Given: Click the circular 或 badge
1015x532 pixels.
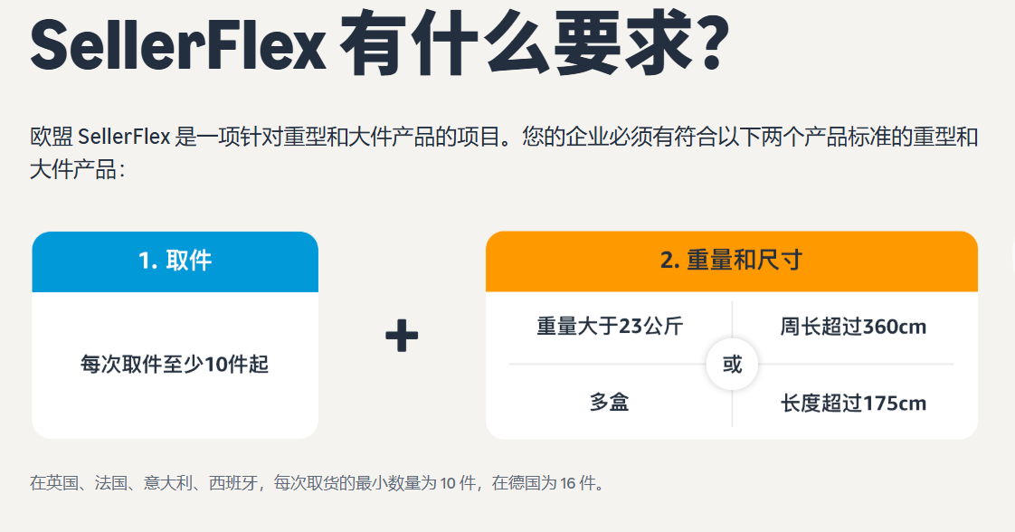Looking at the screenshot, I should 732,365.
